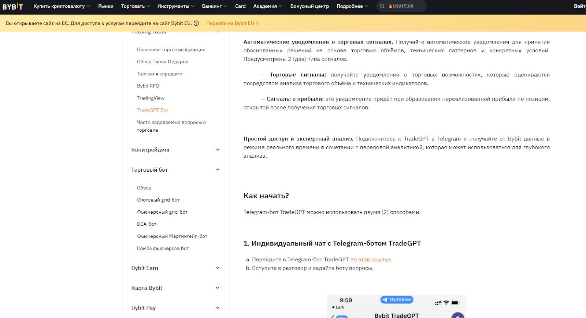
Task: Open the Торговать dropdown menu
Action: 135,6
